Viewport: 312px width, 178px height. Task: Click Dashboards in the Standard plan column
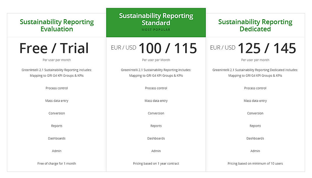[156, 138]
